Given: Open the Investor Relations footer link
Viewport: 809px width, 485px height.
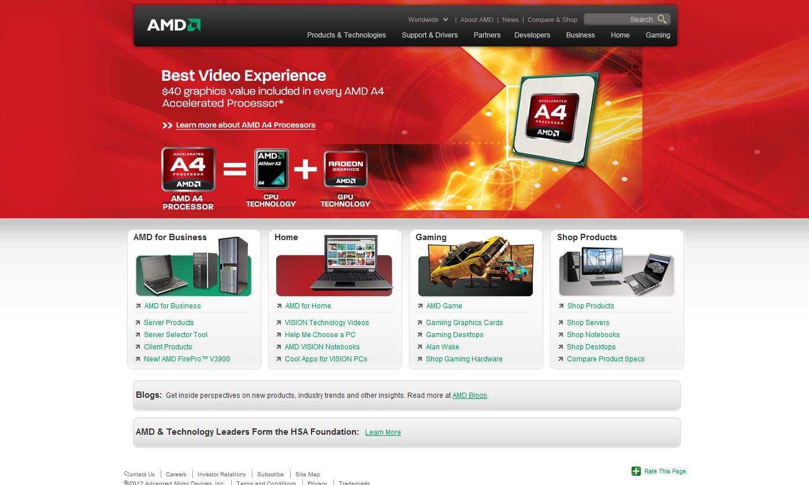Looking at the screenshot, I should [x=221, y=475].
